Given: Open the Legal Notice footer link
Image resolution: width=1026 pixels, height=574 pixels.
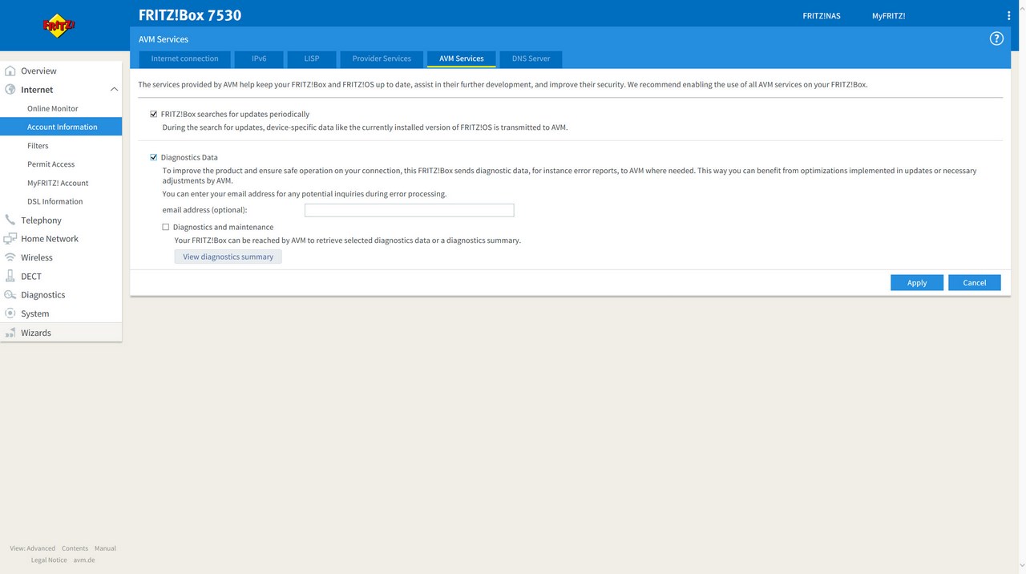Looking at the screenshot, I should (49, 560).
